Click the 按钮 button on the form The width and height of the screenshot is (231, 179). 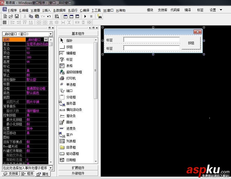point(191,43)
